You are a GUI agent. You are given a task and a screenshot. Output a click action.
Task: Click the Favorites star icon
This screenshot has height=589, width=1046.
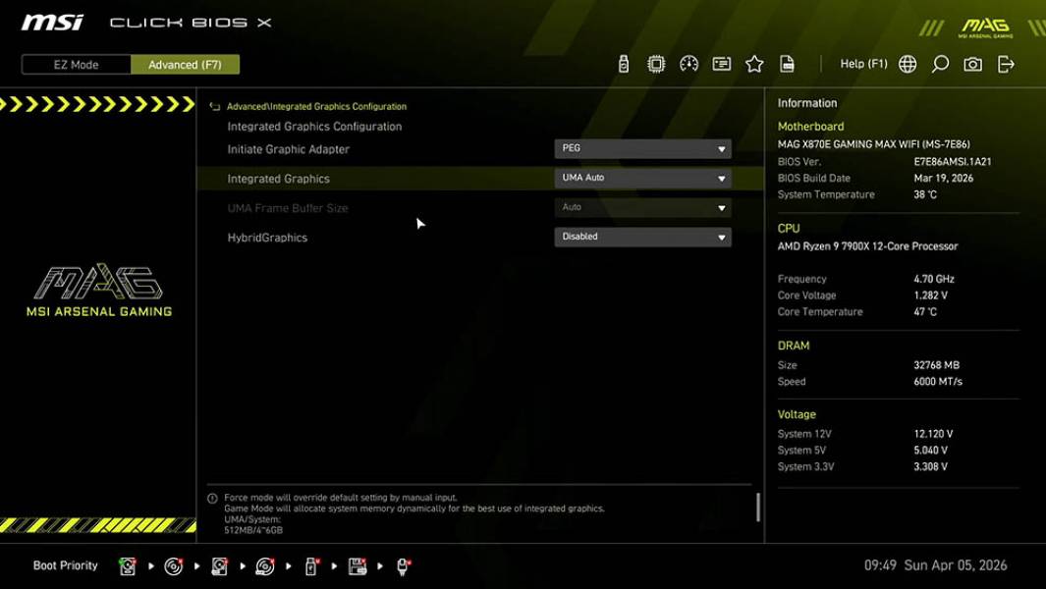(x=754, y=63)
